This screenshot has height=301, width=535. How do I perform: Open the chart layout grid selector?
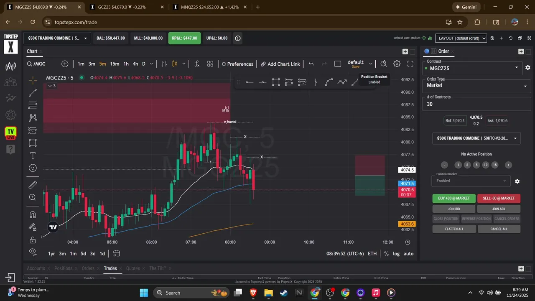click(210, 64)
